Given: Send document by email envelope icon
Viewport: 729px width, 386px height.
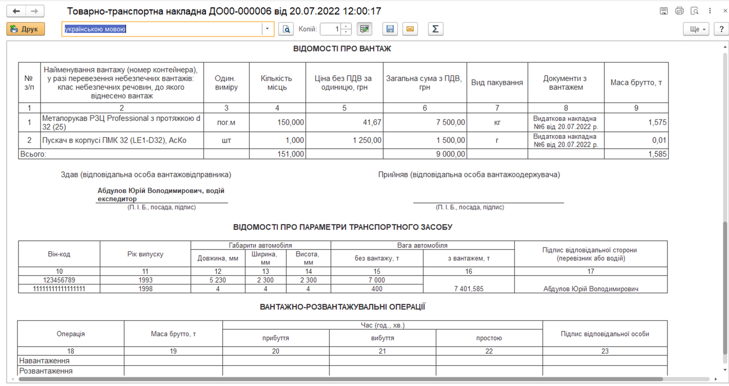Looking at the screenshot, I should [410, 29].
